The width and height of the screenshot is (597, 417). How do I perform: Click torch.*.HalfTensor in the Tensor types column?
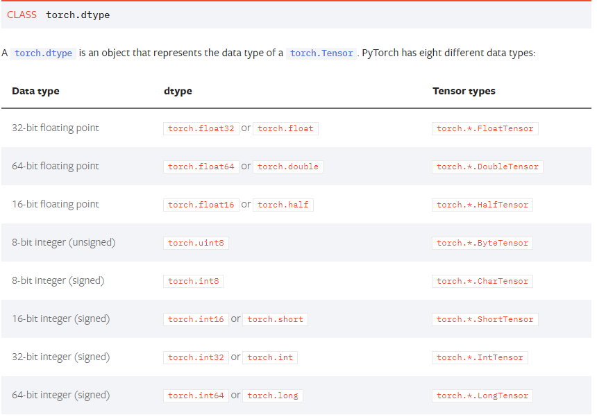482,204
